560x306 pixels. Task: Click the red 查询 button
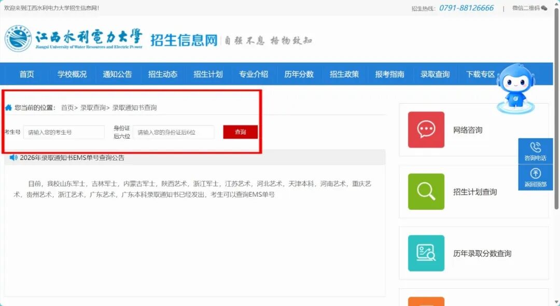point(241,132)
